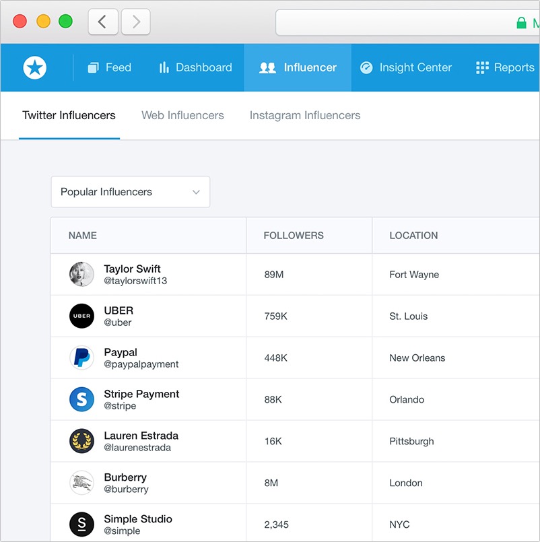Click the browser address bar
This screenshot has height=542, width=540.
[x=407, y=22]
